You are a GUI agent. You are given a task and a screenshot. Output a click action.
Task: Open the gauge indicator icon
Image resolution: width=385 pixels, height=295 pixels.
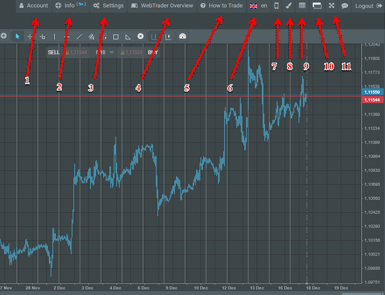[183, 36]
